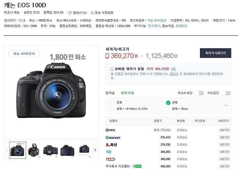Open the 캐논 EF마운트 spec link

tap(157, 20)
